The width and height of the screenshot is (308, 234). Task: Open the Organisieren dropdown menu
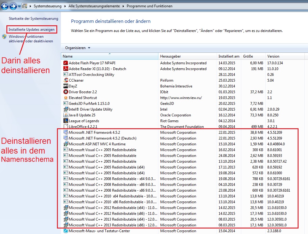coord(78,48)
